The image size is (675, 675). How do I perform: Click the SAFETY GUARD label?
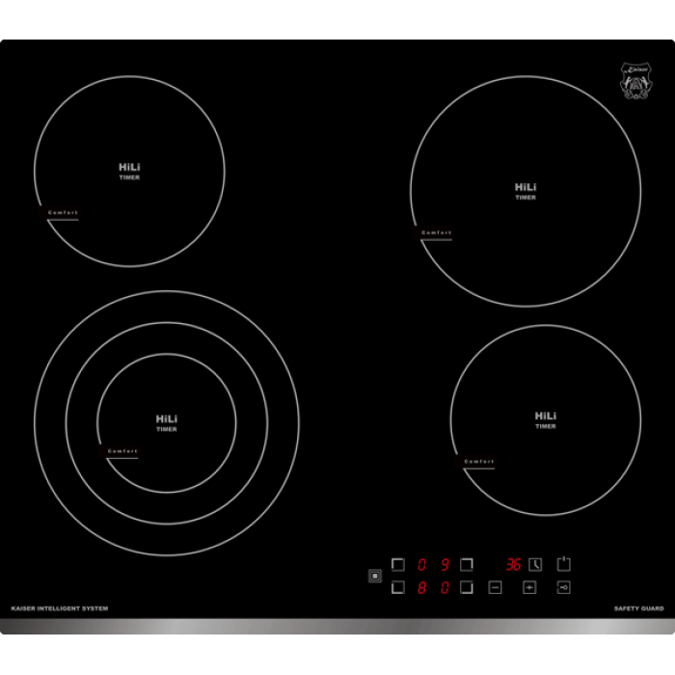(x=637, y=608)
